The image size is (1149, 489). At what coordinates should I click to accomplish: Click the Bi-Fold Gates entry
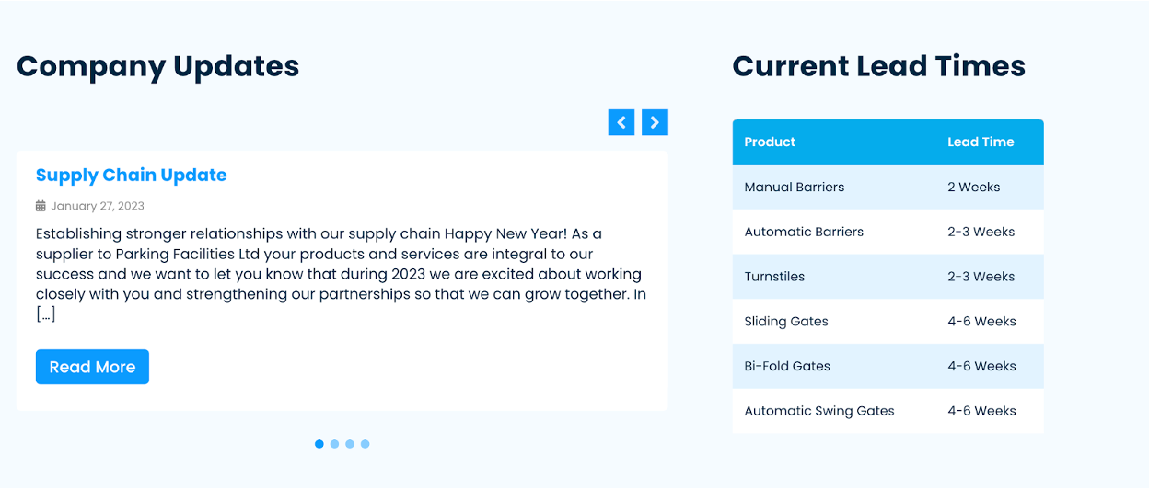pos(787,366)
